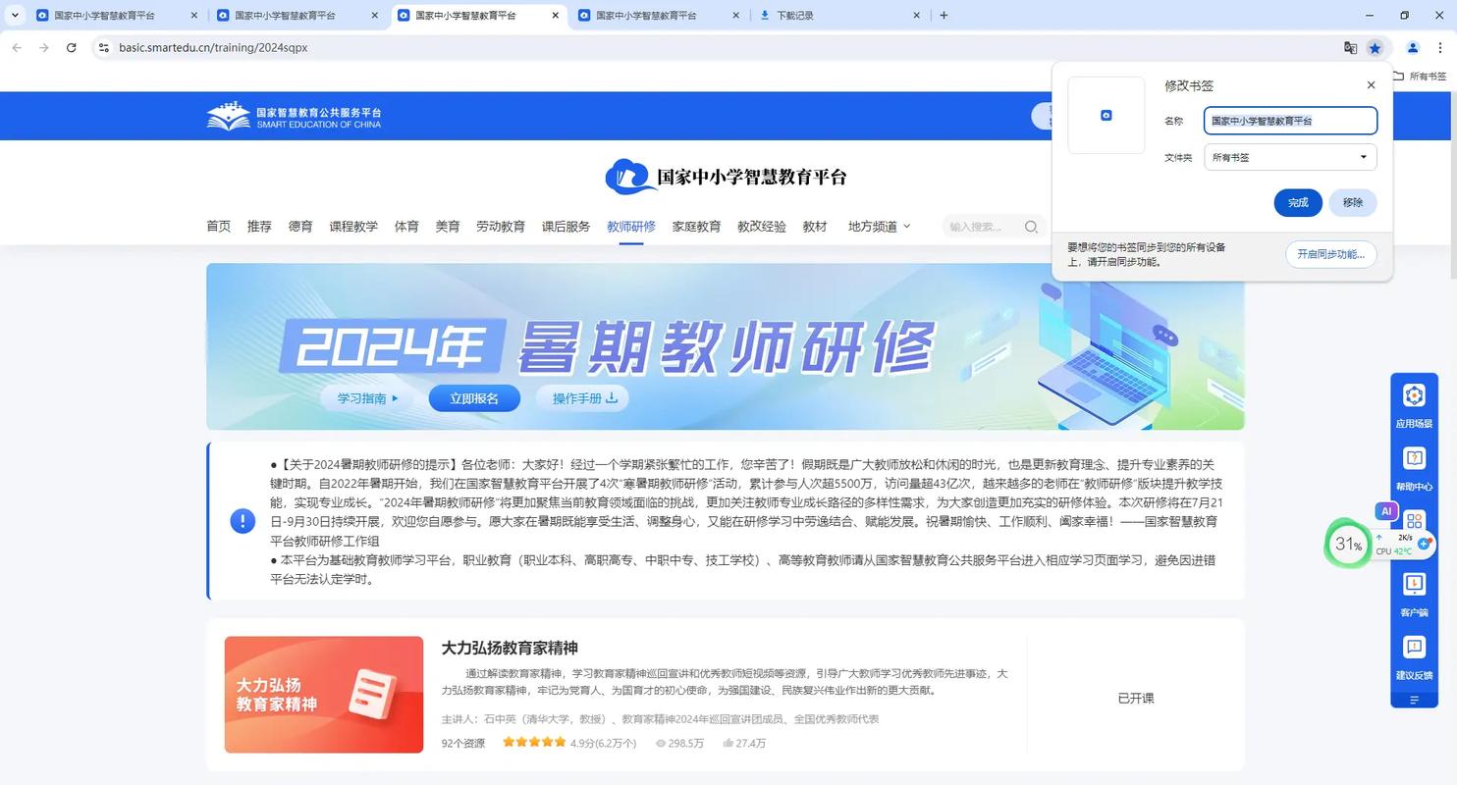
Task: Click the 客户端 sidebar icon
Action: coord(1414,585)
